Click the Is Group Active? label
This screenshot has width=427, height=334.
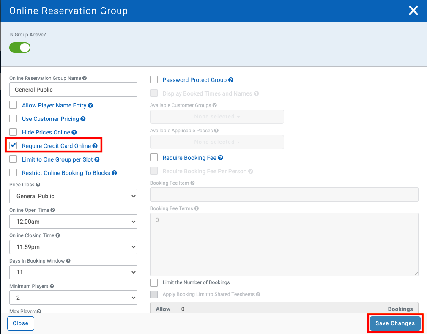(x=27, y=35)
